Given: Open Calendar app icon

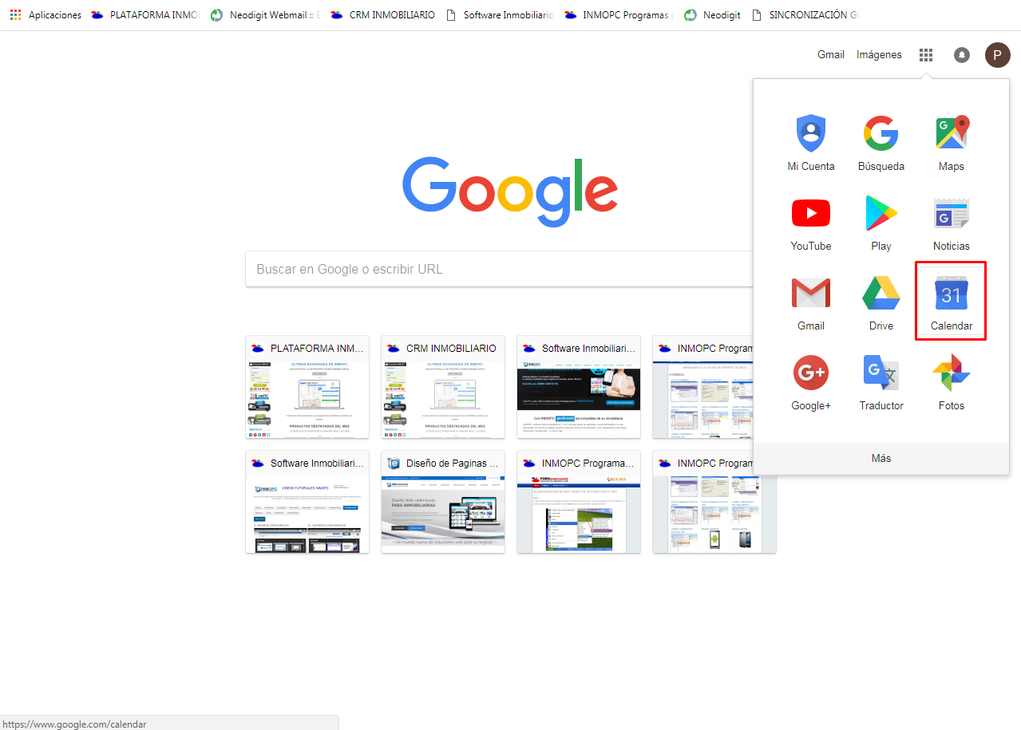Looking at the screenshot, I should point(951,301).
